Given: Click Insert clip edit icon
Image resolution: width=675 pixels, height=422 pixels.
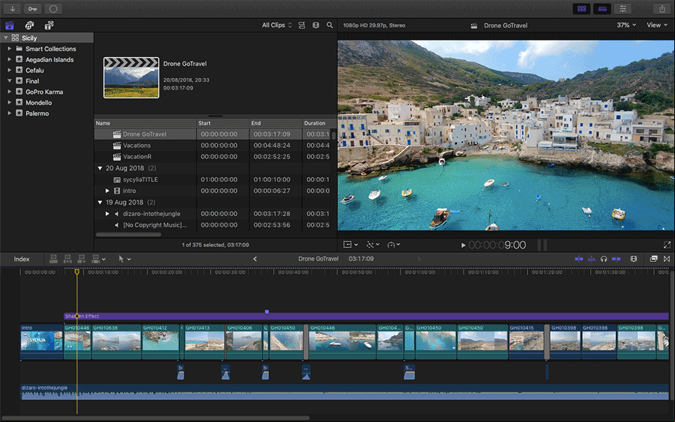Looking at the screenshot, I should coord(67,259).
